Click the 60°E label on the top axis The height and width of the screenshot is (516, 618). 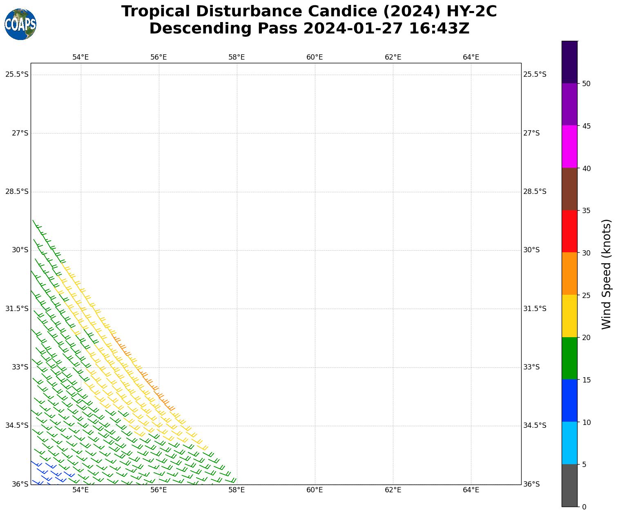point(315,57)
